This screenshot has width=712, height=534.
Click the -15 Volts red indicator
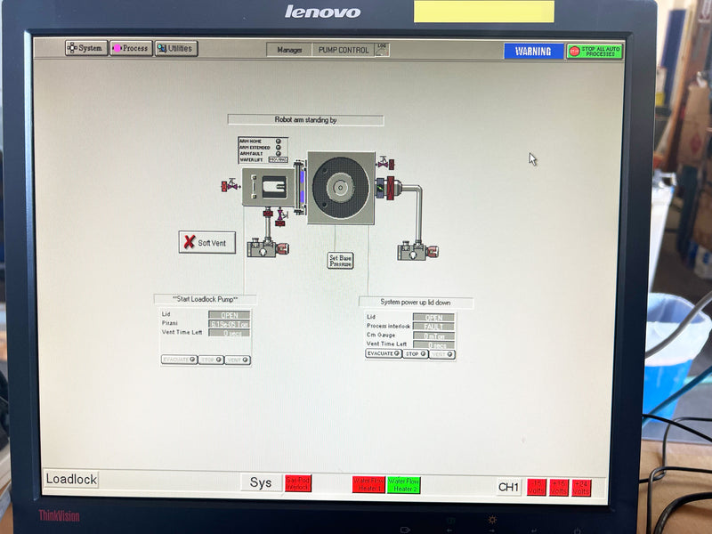pos(537,487)
